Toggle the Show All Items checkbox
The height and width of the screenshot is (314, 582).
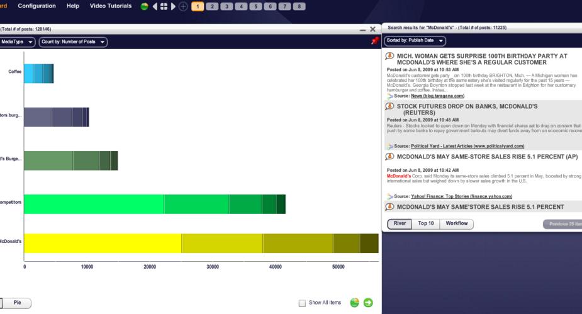tap(302, 303)
